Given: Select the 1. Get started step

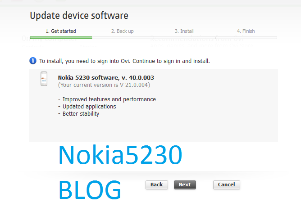Looking at the screenshot, I should click(x=61, y=31).
